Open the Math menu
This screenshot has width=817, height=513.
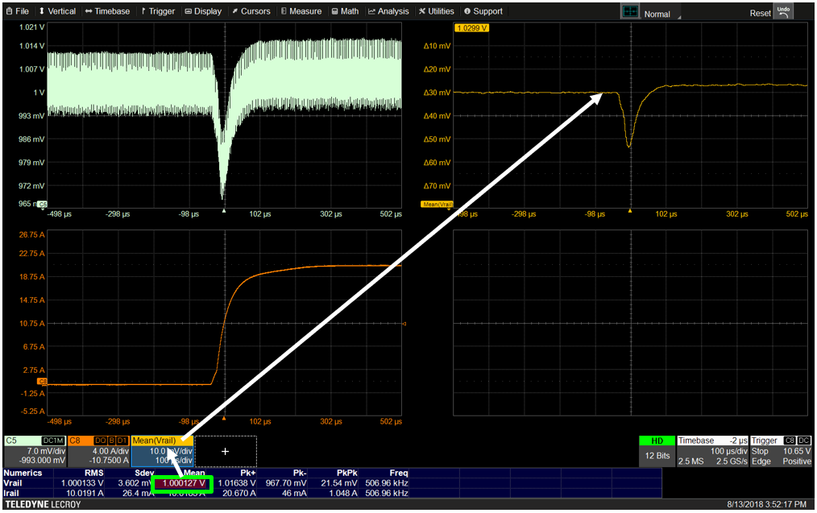point(345,11)
